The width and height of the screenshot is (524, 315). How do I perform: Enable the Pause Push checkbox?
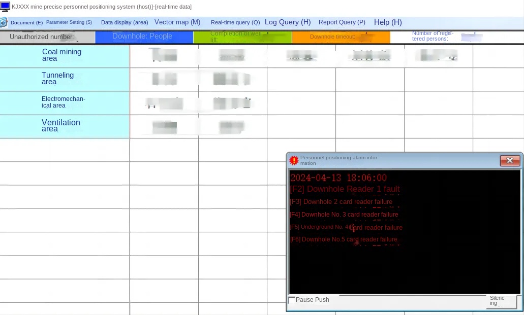(x=292, y=300)
